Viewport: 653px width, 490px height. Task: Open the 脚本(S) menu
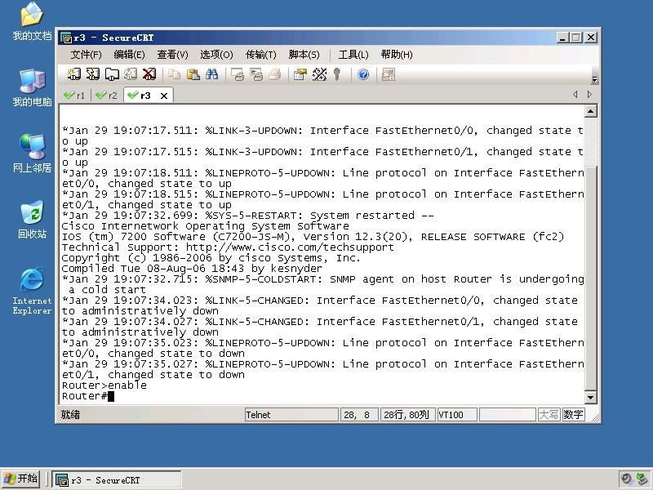[x=304, y=55]
